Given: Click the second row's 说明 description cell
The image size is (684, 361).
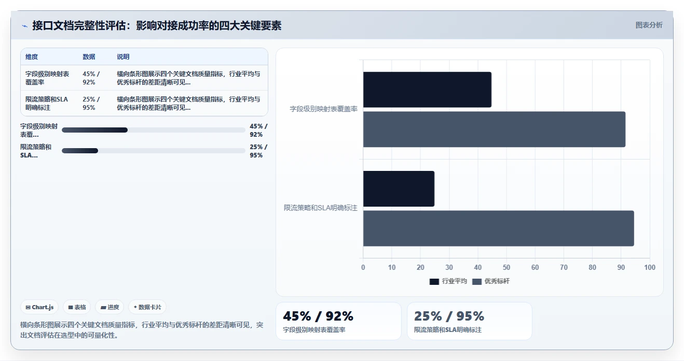Looking at the screenshot, I should coord(189,104).
